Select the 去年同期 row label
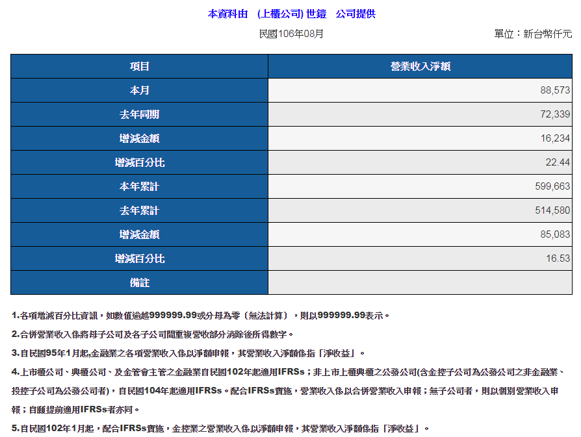581x437 pixels. click(139, 114)
